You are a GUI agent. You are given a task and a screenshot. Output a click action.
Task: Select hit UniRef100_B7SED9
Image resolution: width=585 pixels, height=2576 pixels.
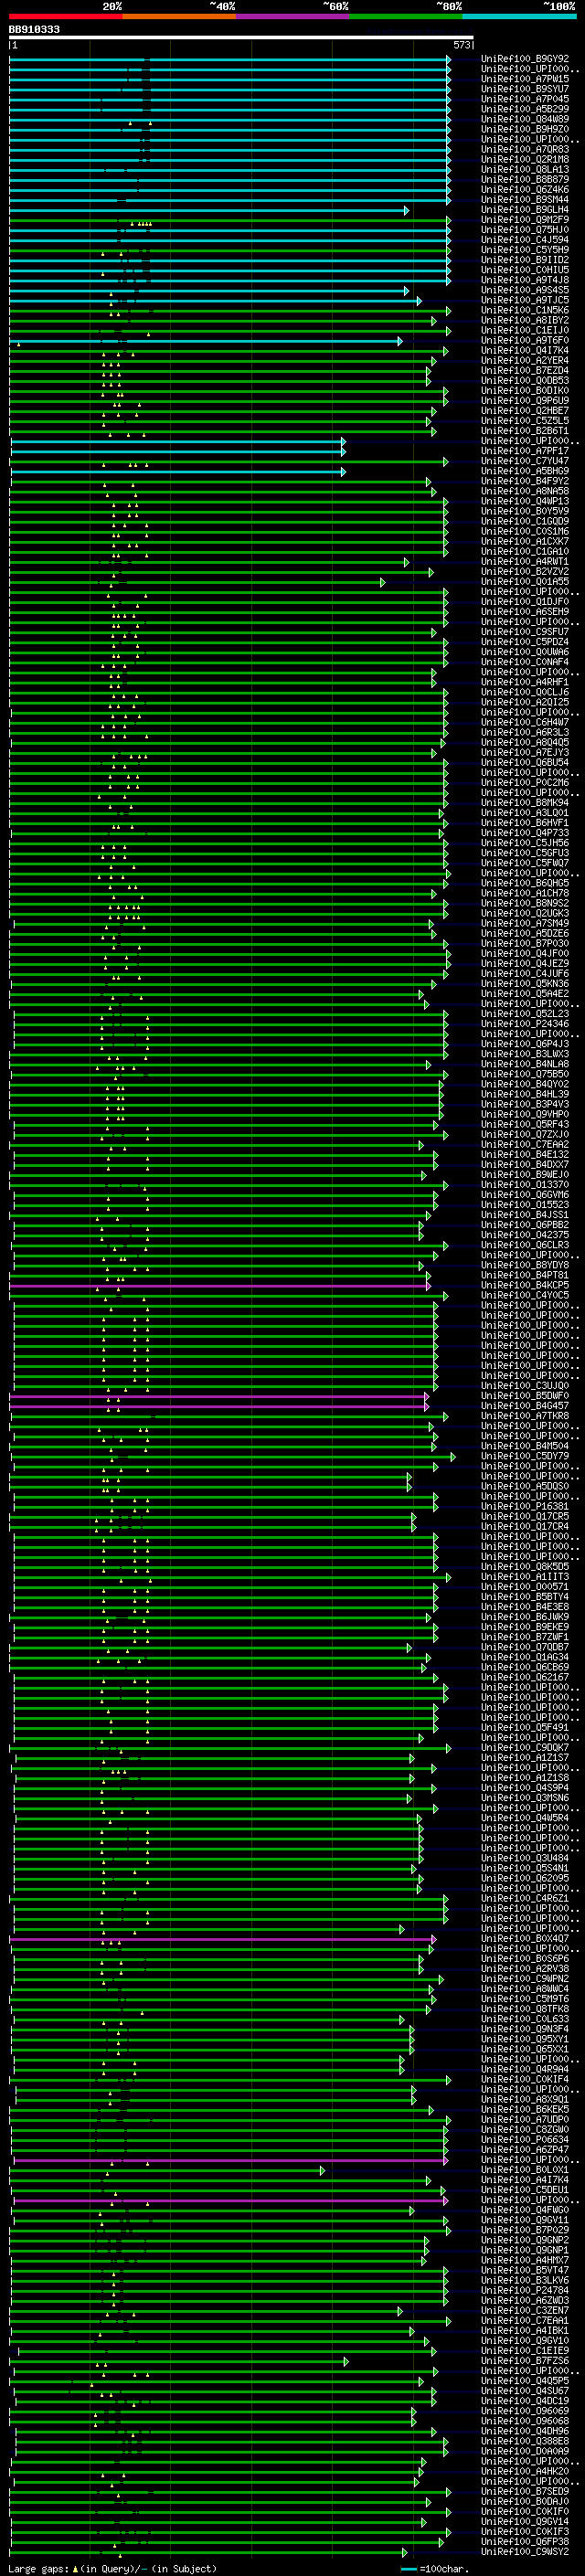[525, 2492]
